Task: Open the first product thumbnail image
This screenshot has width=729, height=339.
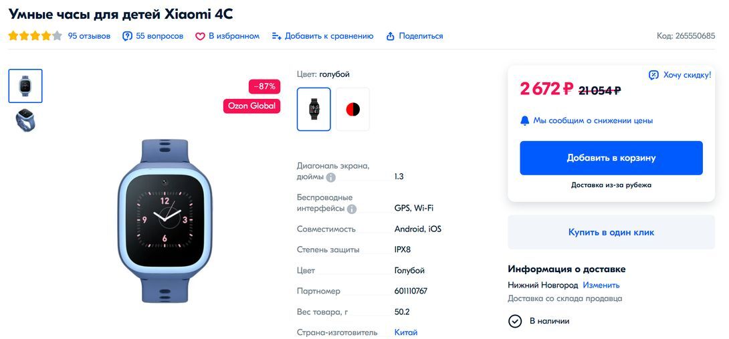Action: click(x=25, y=86)
